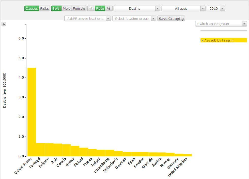Click the Save Grouping button
The height and width of the screenshot is (179, 249).
171,19
